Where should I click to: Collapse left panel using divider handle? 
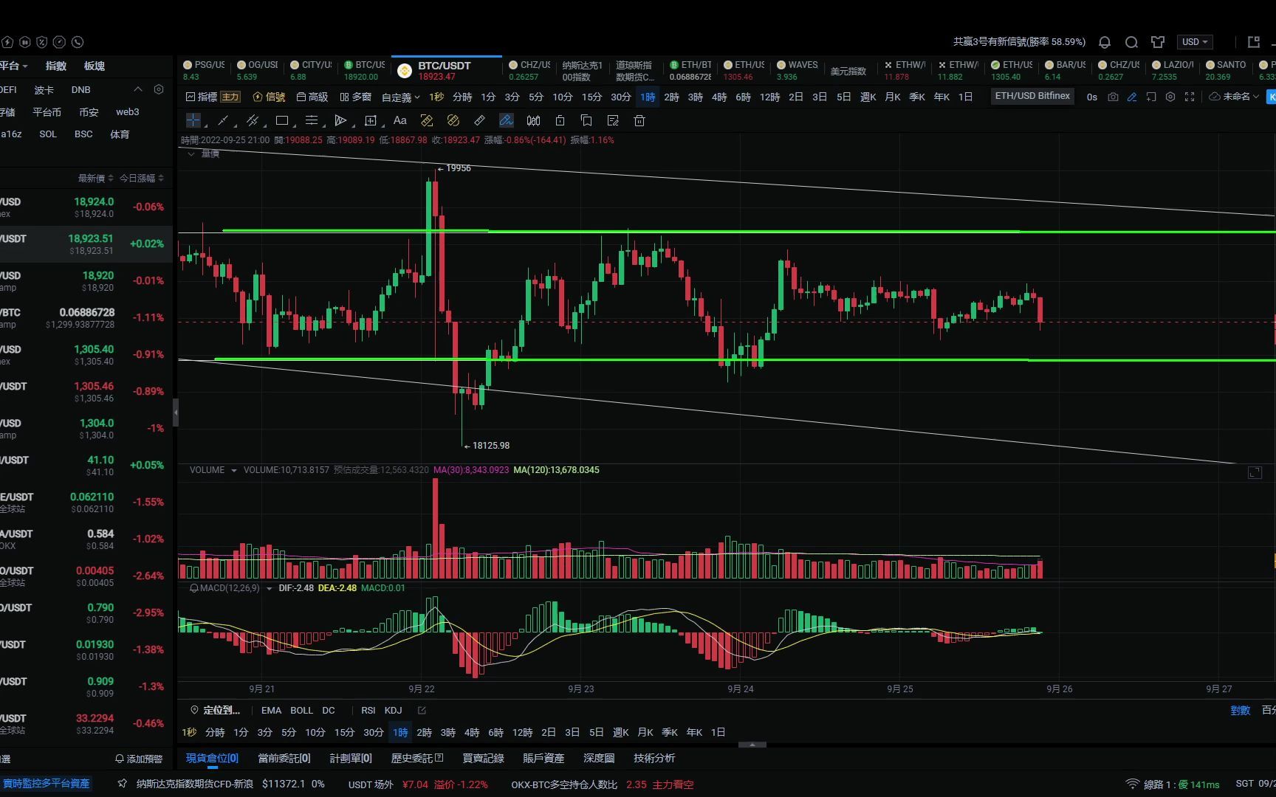[176, 413]
